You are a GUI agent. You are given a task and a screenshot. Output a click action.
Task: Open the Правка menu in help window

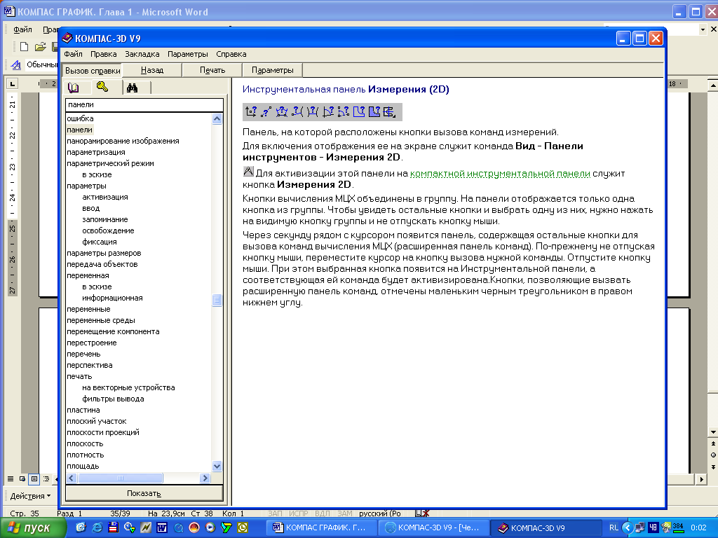[x=104, y=54]
